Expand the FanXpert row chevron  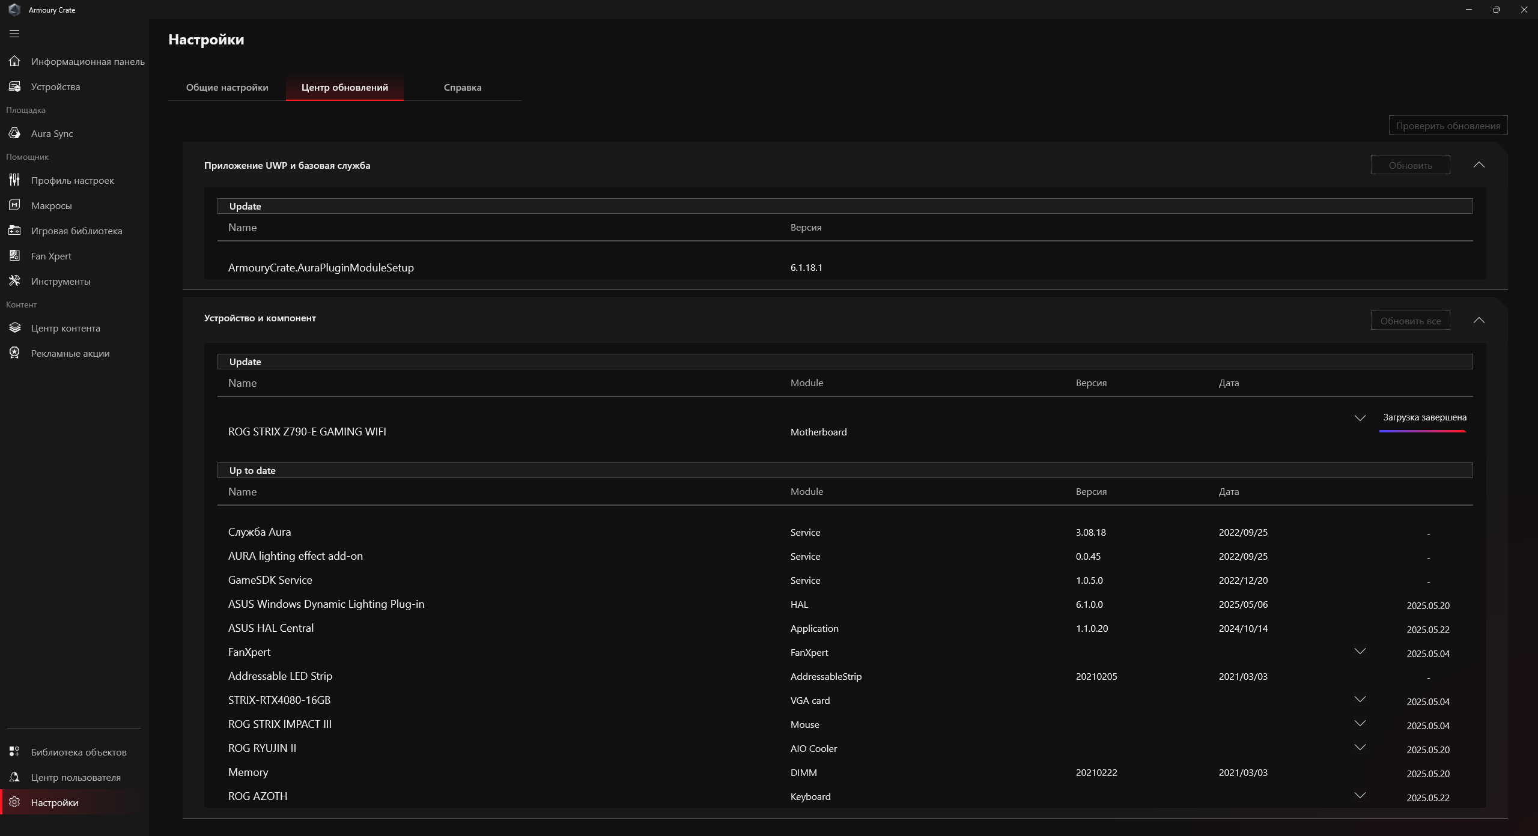(x=1360, y=651)
